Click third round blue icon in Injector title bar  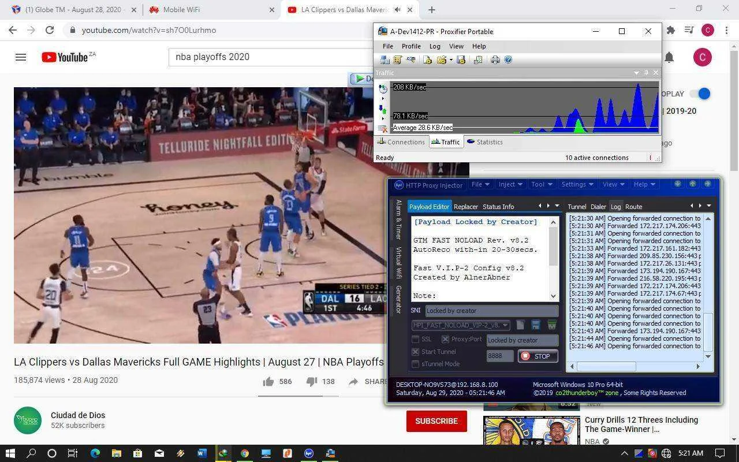[x=708, y=184]
